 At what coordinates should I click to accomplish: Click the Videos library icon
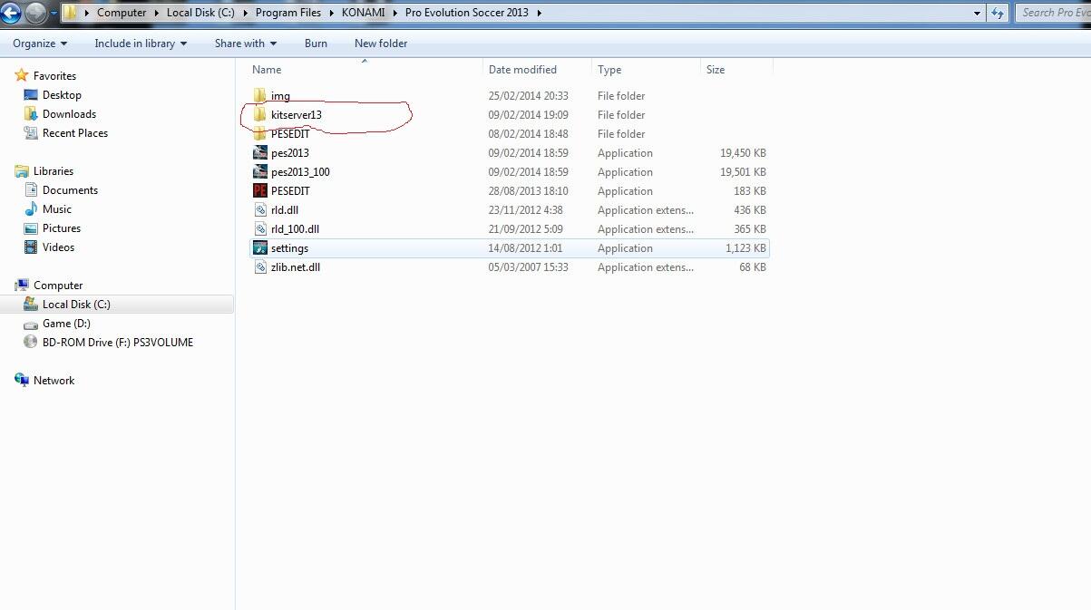pyautogui.click(x=31, y=247)
